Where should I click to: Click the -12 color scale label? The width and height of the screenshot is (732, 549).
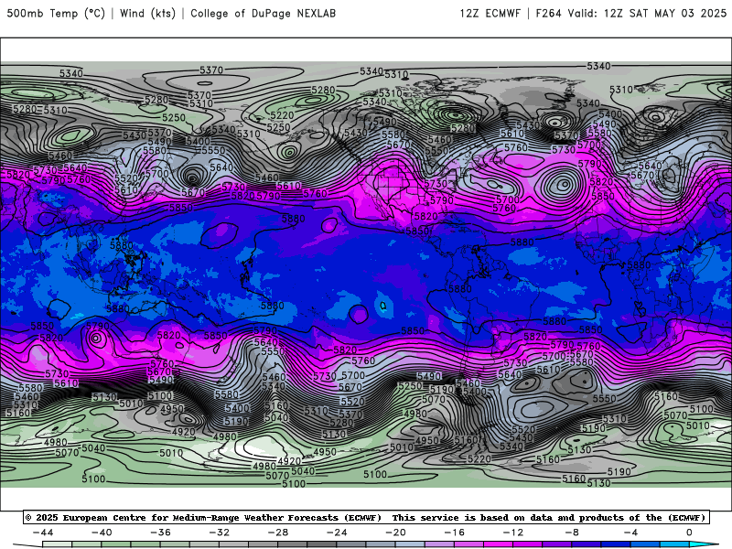click(x=513, y=533)
